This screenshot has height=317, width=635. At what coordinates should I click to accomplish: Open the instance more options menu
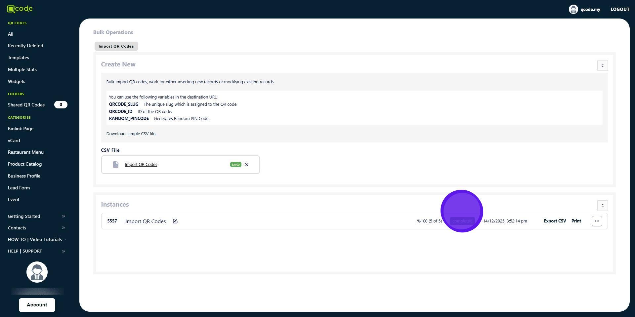tap(597, 221)
